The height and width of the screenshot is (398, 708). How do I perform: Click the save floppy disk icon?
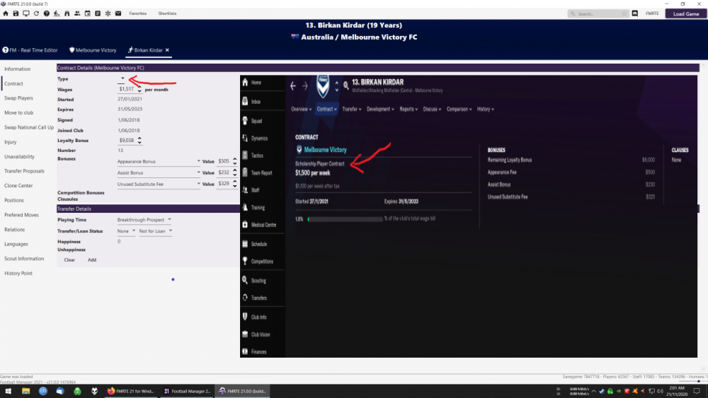(16, 13)
